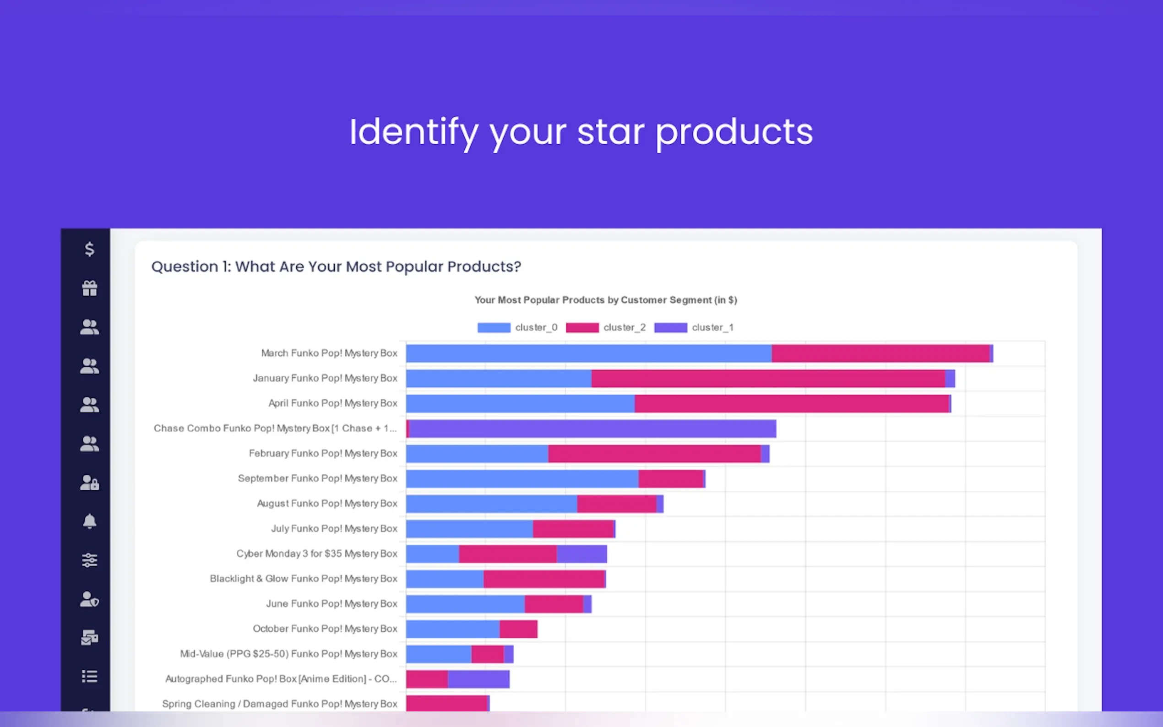The image size is (1163, 727).
Task: Toggle cluster_0 series in chart legend
Action: click(517, 327)
